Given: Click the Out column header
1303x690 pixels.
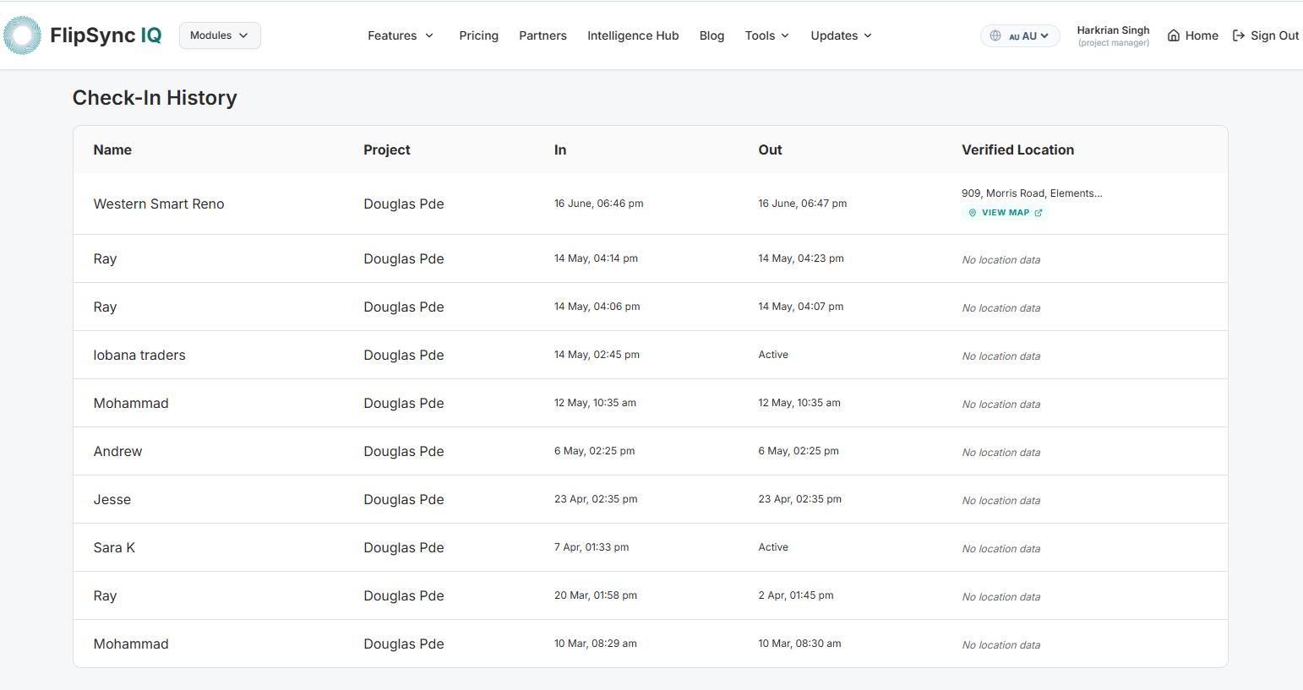Looking at the screenshot, I should click(770, 149).
